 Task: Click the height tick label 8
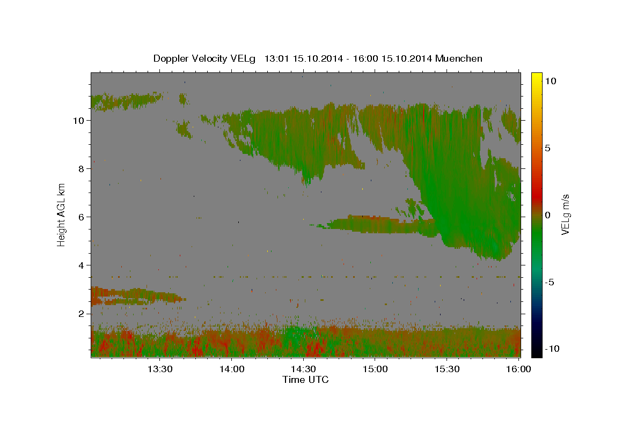coord(82,169)
